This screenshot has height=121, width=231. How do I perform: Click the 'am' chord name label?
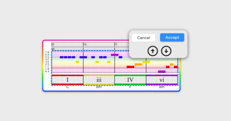(162, 87)
